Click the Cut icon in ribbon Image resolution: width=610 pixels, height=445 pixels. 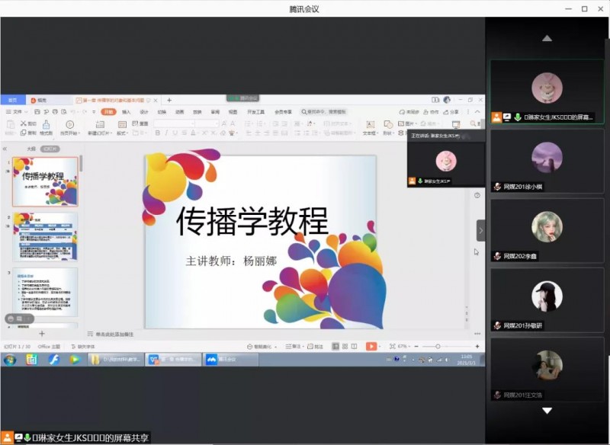[28, 123]
